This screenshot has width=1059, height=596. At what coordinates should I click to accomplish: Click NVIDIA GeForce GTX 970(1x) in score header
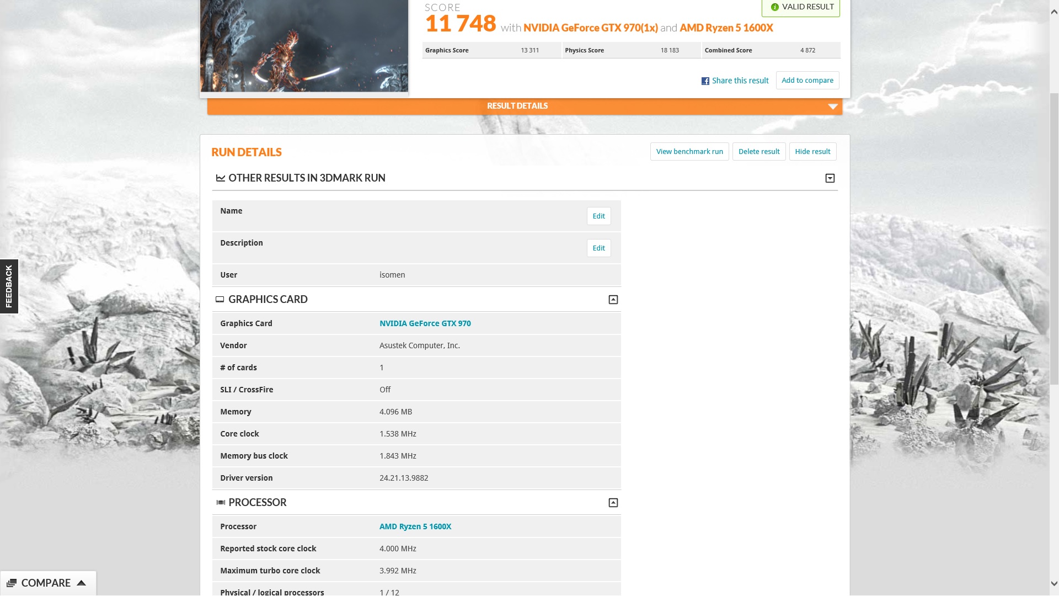coord(590,28)
